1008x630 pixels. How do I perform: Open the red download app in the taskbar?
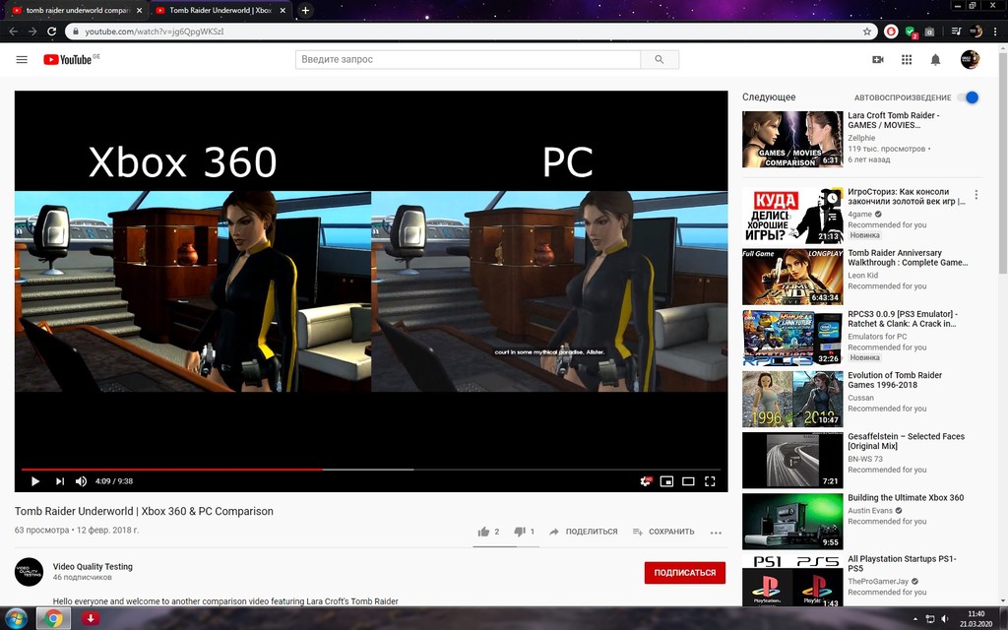(x=90, y=618)
